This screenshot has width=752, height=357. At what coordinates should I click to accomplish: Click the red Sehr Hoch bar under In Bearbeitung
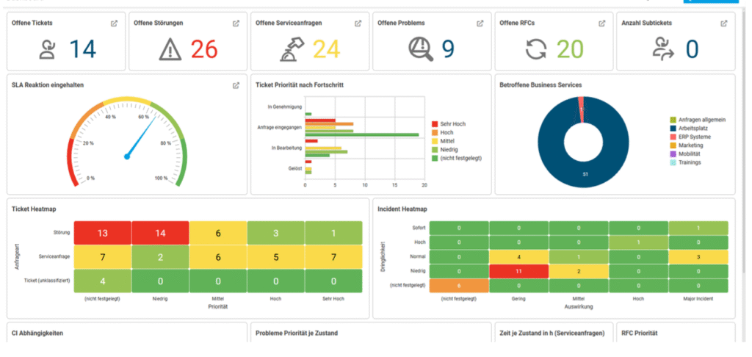pyautogui.click(x=311, y=141)
